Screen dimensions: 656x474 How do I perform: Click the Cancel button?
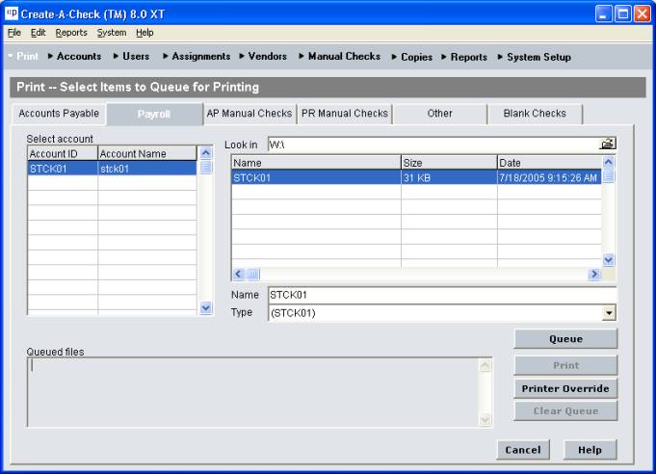tap(523, 450)
